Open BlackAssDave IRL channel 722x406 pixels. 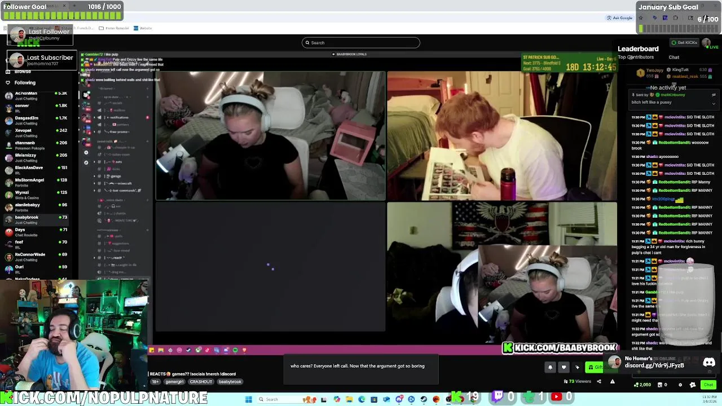pos(35,170)
